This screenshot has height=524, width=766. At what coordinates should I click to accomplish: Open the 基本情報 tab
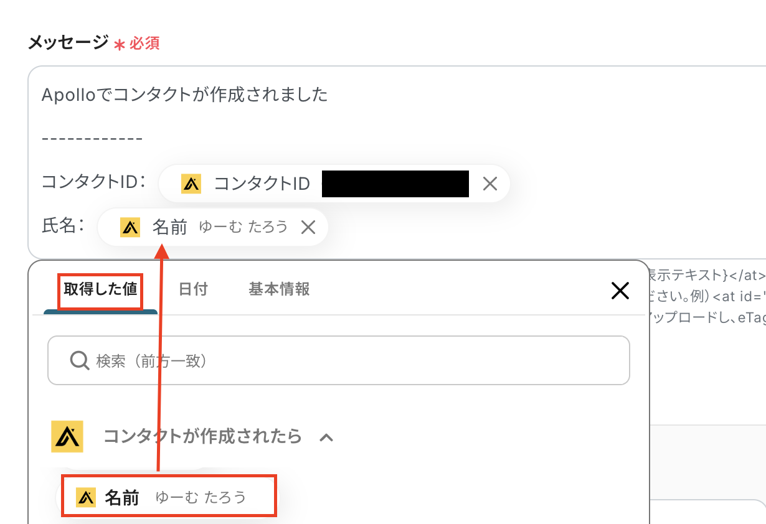tap(279, 289)
